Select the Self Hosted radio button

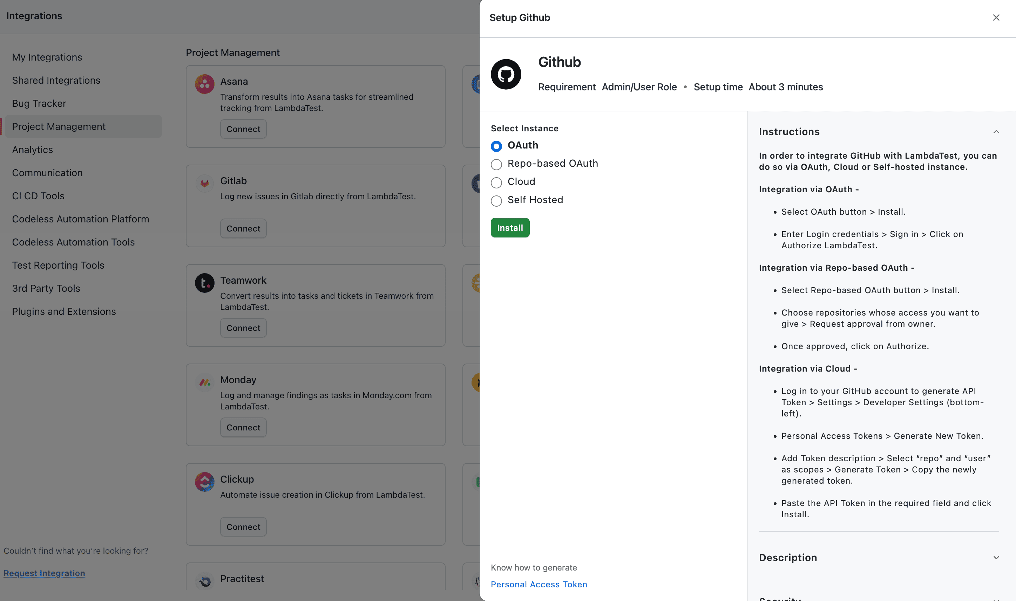(496, 201)
